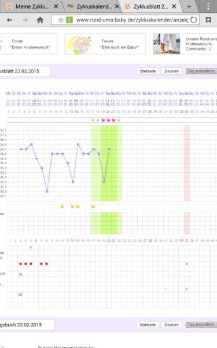Open the browser home page icon

click(x=40, y=20)
